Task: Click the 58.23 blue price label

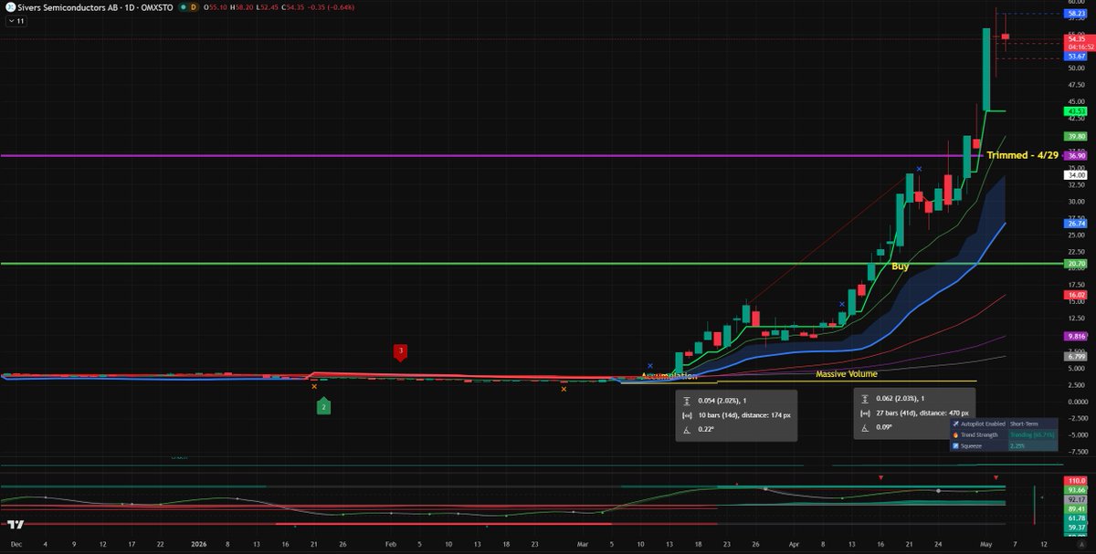Action: pyautogui.click(x=1074, y=14)
